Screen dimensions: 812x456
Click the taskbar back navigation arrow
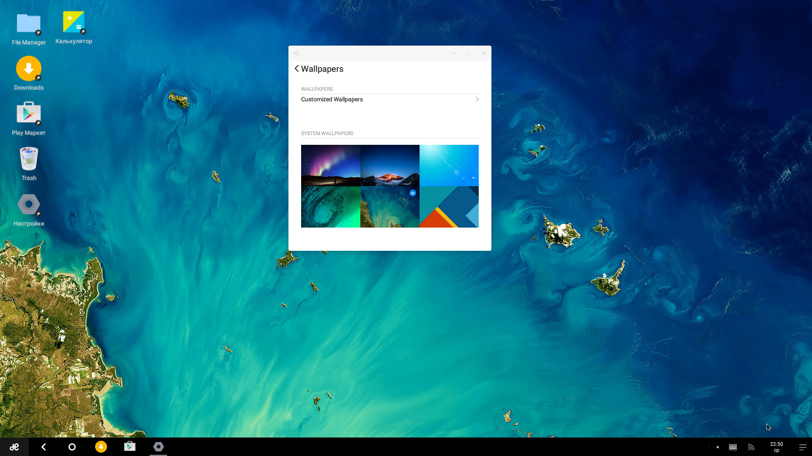tap(44, 447)
